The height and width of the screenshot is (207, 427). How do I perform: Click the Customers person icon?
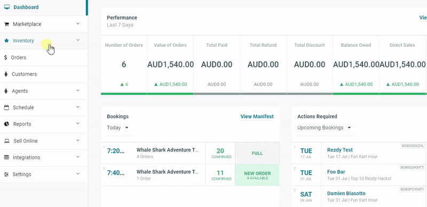6,74
